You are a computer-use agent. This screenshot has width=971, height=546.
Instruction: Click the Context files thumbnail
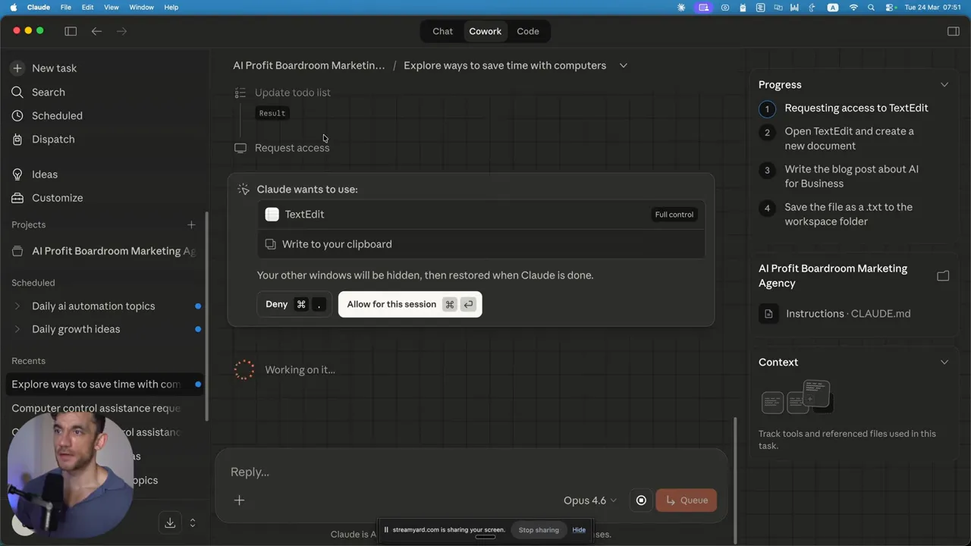pyautogui.click(x=797, y=397)
